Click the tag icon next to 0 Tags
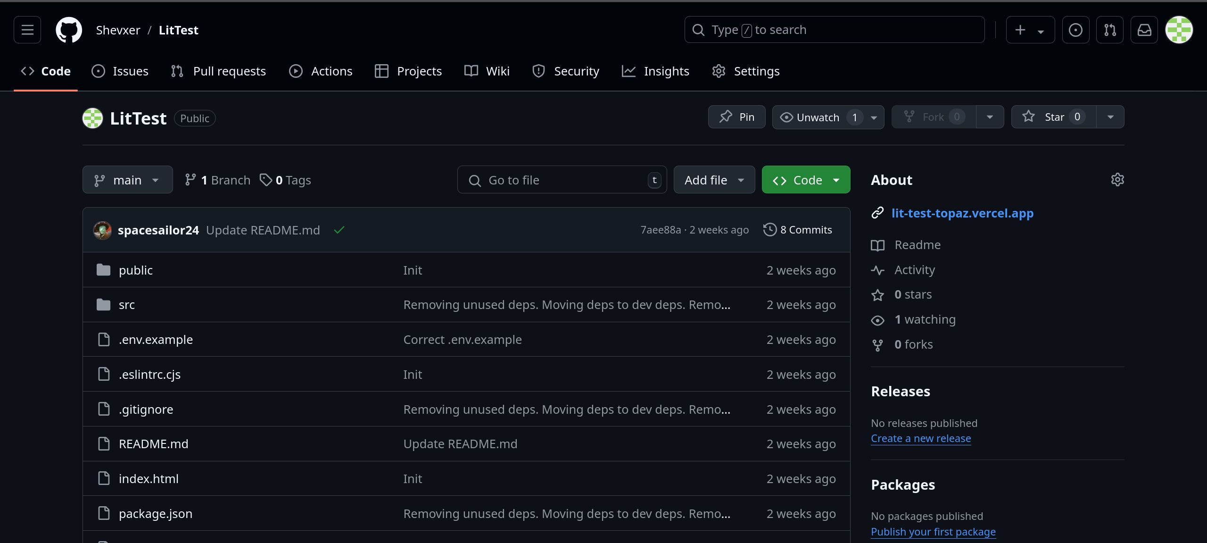Screen dimensions: 1207x543 [x=266, y=180]
